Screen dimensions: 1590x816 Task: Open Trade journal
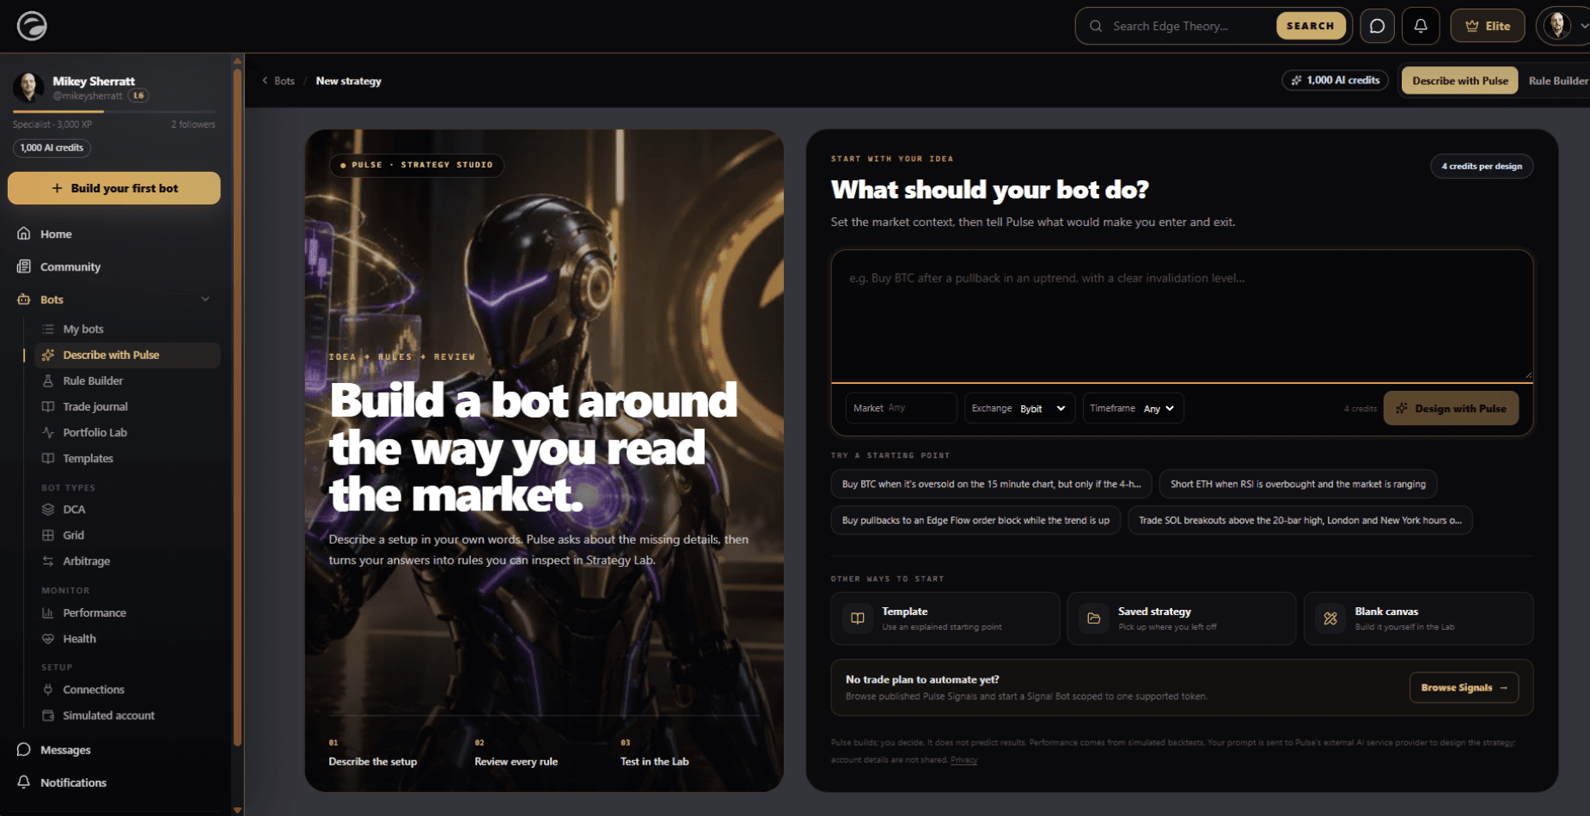point(95,406)
